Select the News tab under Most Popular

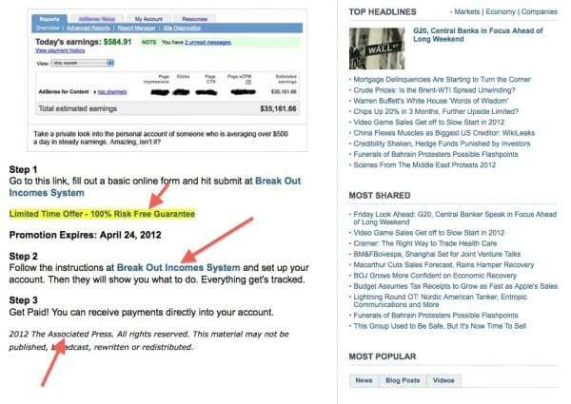click(364, 380)
